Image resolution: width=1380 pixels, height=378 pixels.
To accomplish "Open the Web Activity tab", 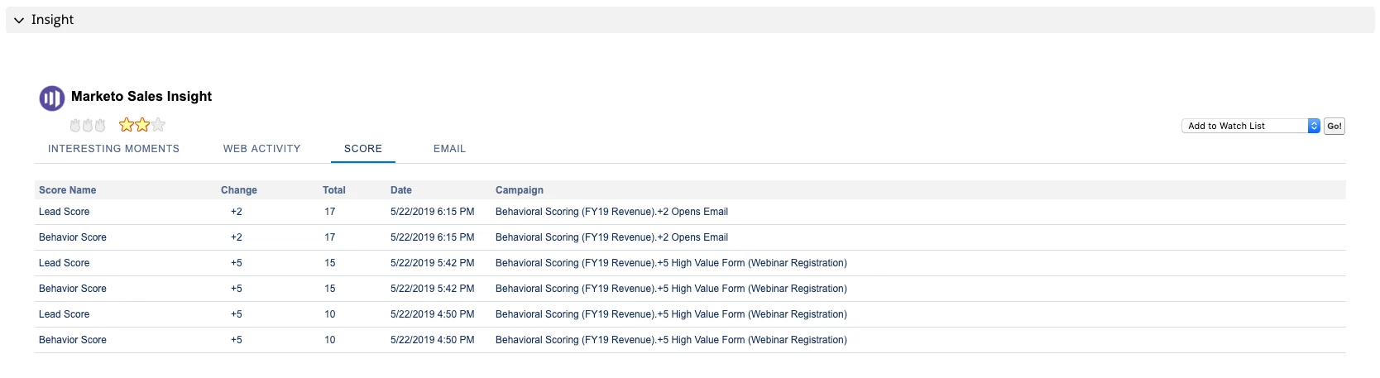I will [261, 149].
